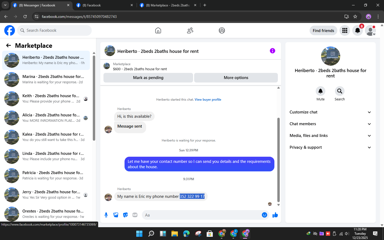The width and height of the screenshot is (384, 240).
Task: Open taskbar clock showing 11:28 PM
Action: coord(360,234)
